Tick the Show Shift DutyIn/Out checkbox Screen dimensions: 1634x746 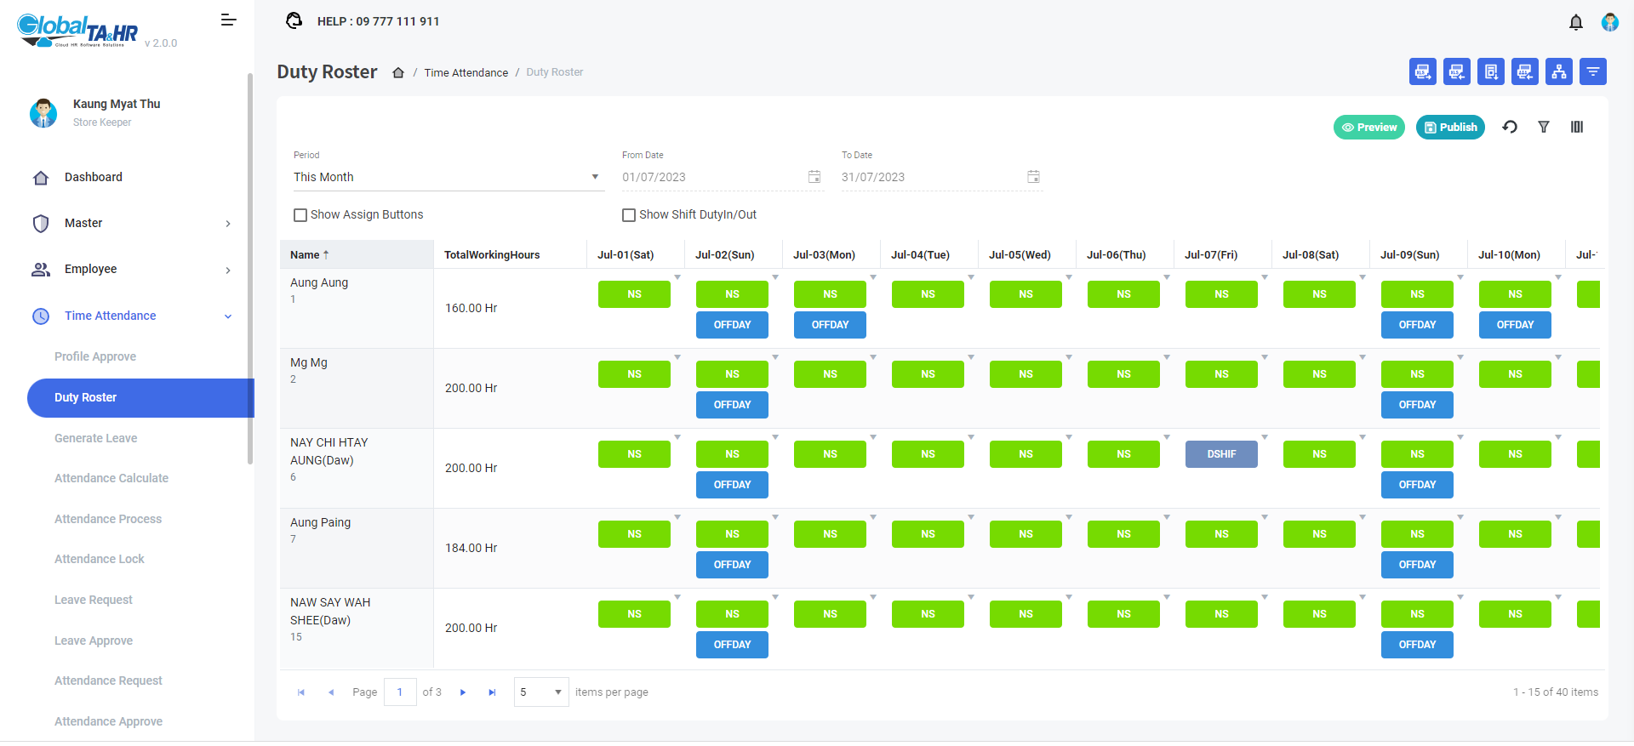pos(629,215)
